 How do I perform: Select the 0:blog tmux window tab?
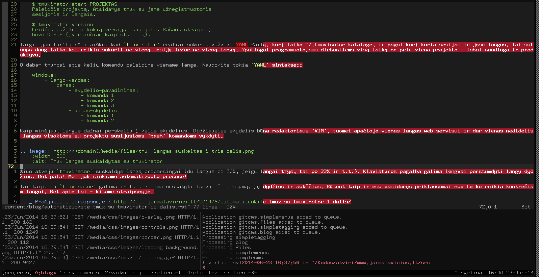[46, 273]
